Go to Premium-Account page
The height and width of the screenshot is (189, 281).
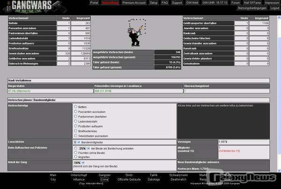pos(134,3)
